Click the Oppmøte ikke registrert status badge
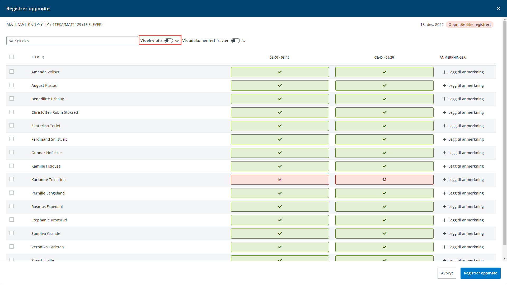Viewport: 507px width, 285px height. [470, 25]
